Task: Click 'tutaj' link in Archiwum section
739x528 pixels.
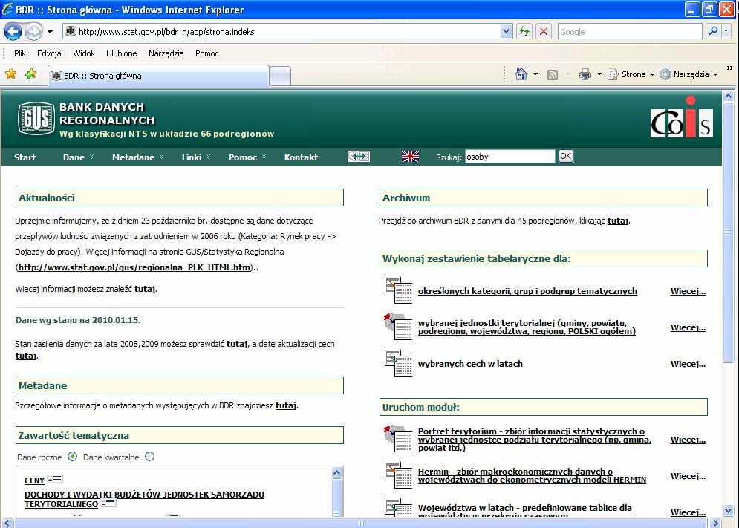Action: point(617,220)
